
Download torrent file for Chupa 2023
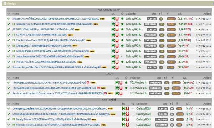click(x=113, y=46)
